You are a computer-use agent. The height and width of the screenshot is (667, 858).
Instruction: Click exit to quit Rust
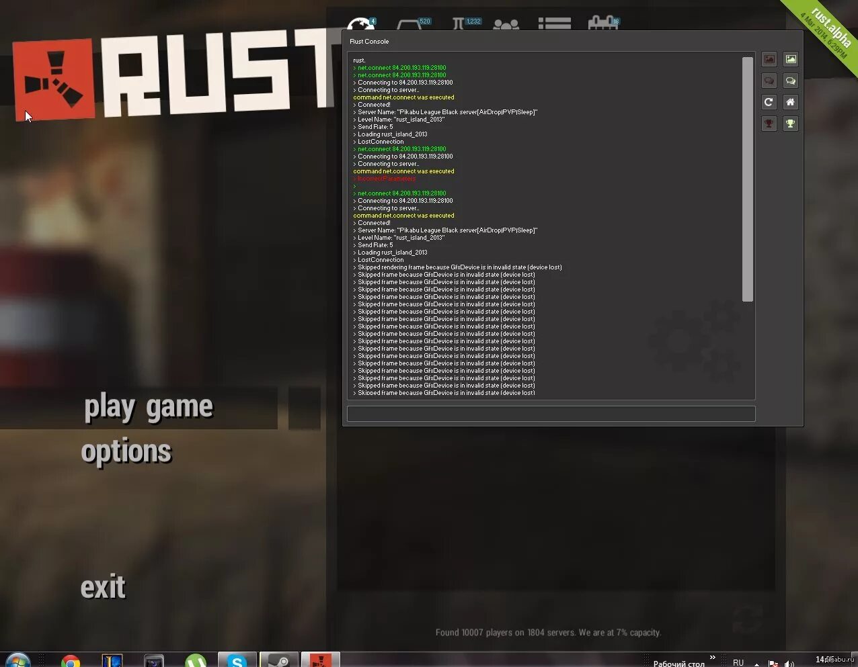(x=103, y=587)
